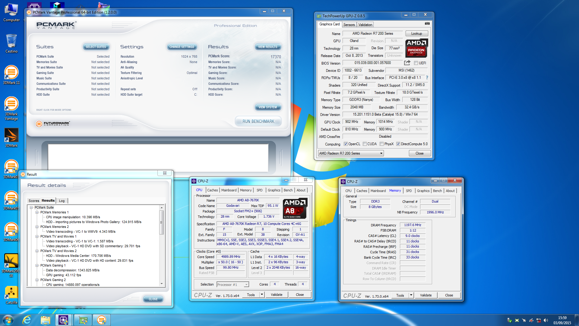Toggle the CUDA checkbox

pyautogui.click(x=365, y=144)
